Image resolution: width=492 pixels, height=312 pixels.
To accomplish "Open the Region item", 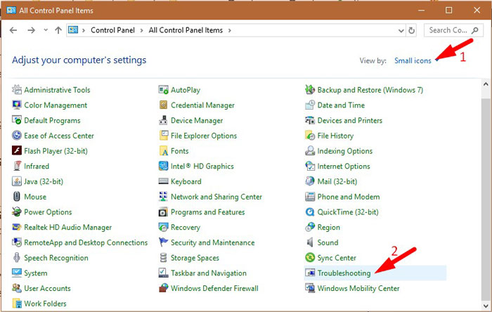I will 328,228.
